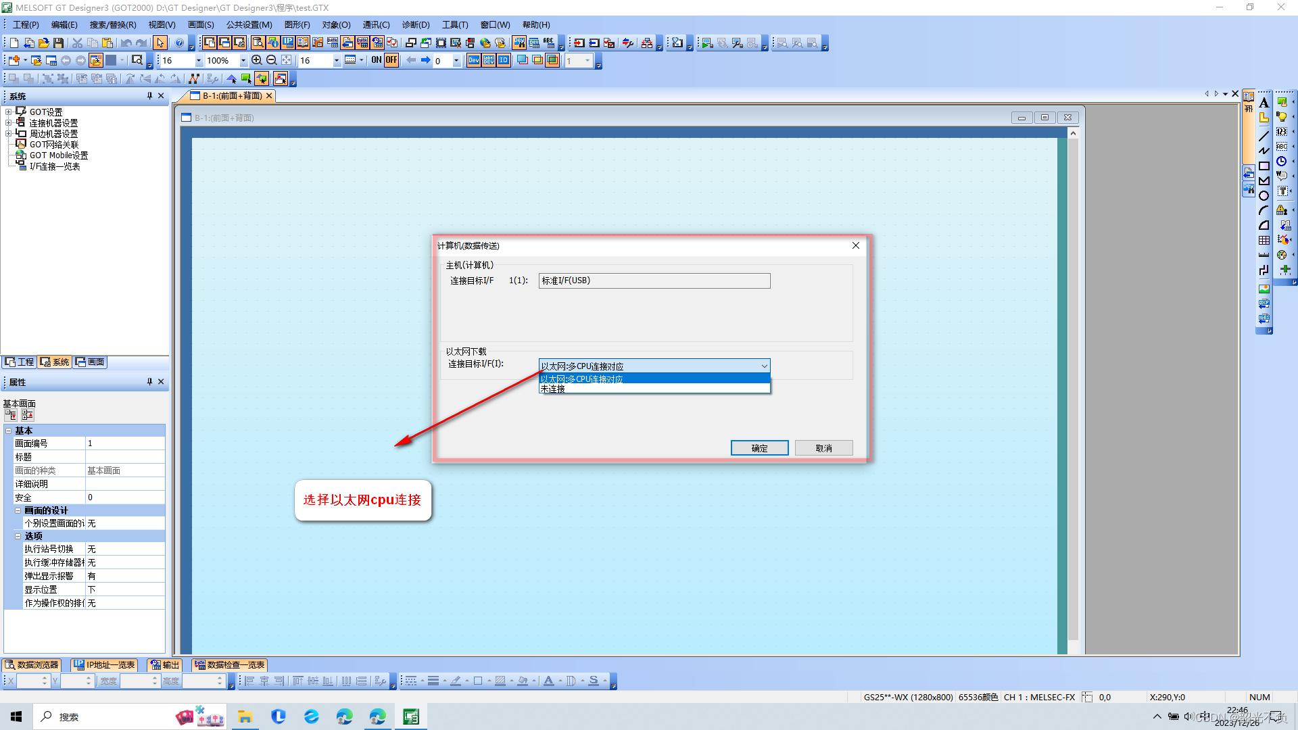Click the Lamp object icon
Screen dimensions: 1298x730
(1282, 117)
